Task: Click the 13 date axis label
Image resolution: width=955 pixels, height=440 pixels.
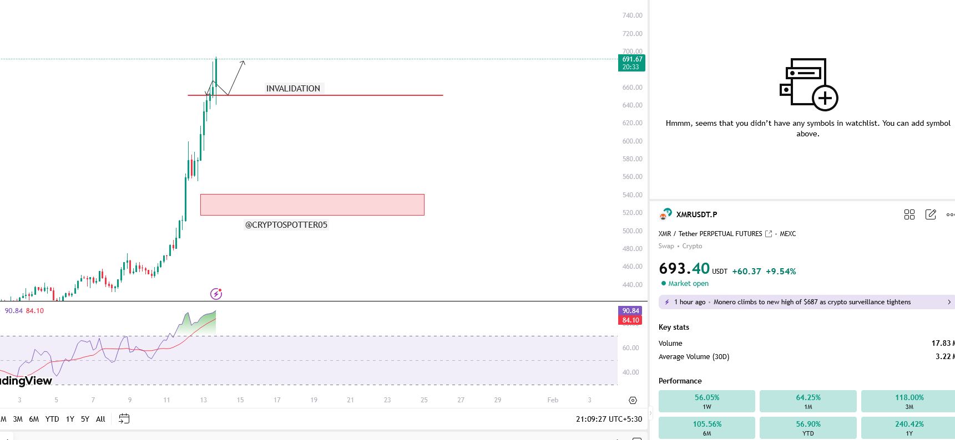Action: point(204,400)
